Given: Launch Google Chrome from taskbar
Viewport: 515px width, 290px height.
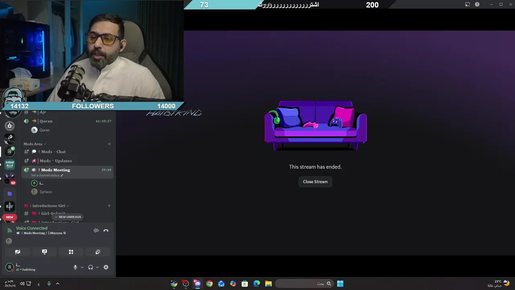Looking at the screenshot, I should pos(209,284).
